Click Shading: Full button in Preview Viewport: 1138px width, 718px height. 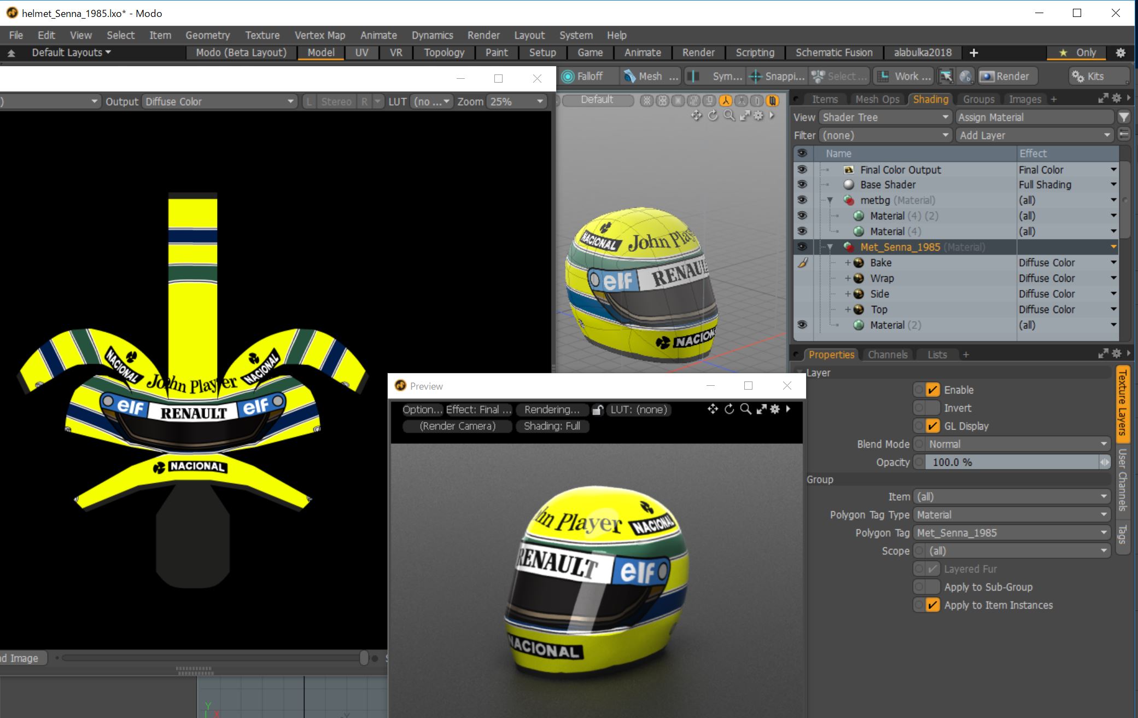(552, 426)
